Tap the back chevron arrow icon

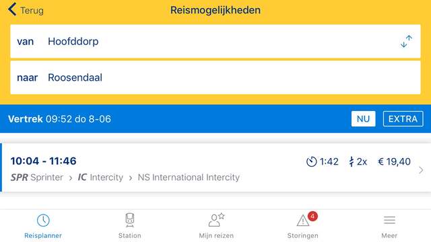[12, 9]
